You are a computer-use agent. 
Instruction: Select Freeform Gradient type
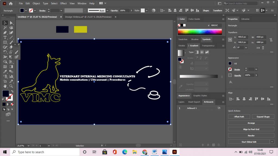[207, 52]
